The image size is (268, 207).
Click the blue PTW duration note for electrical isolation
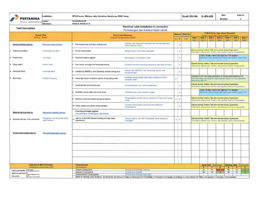(224, 58)
